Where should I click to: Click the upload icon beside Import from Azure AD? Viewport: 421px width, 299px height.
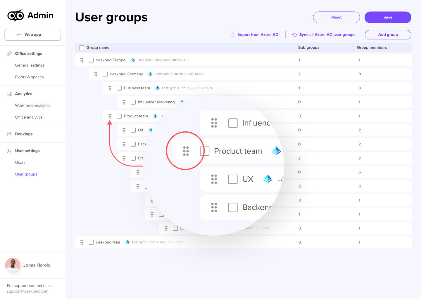(x=233, y=34)
